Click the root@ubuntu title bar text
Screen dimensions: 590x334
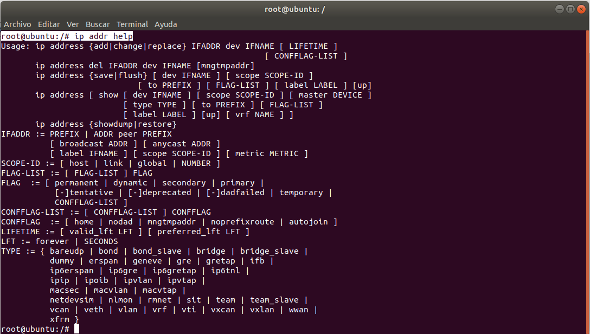click(x=294, y=9)
